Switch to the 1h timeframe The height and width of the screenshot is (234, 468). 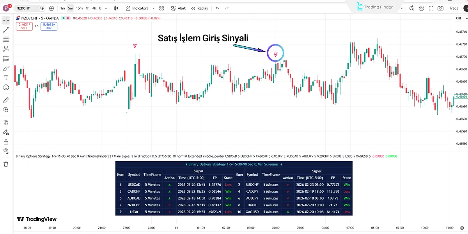tap(87, 8)
